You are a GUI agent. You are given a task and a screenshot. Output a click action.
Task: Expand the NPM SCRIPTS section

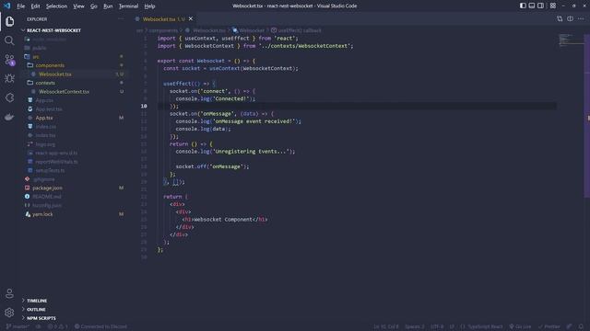coord(41,318)
